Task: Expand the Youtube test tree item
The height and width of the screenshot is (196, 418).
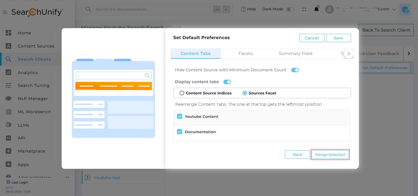Action: 87,178
